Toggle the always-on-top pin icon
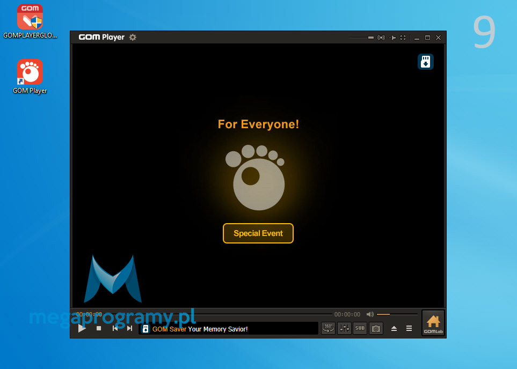Image resolution: width=517 pixels, height=369 pixels. click(392, 38)
